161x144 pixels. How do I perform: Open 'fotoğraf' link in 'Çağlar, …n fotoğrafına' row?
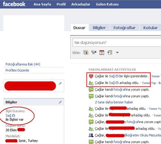tap(133, 122)
